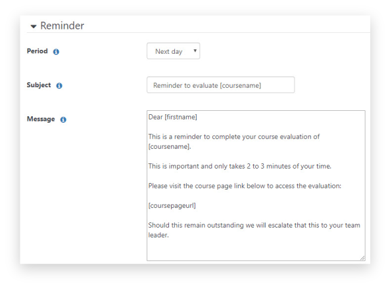The image size is (390, 288).
Task: Place cursor on the Dear [firstname] line
Action: [x=172, y=117]
